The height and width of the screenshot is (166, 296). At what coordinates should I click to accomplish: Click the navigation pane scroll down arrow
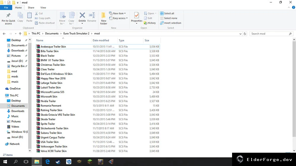pos(30,151)
